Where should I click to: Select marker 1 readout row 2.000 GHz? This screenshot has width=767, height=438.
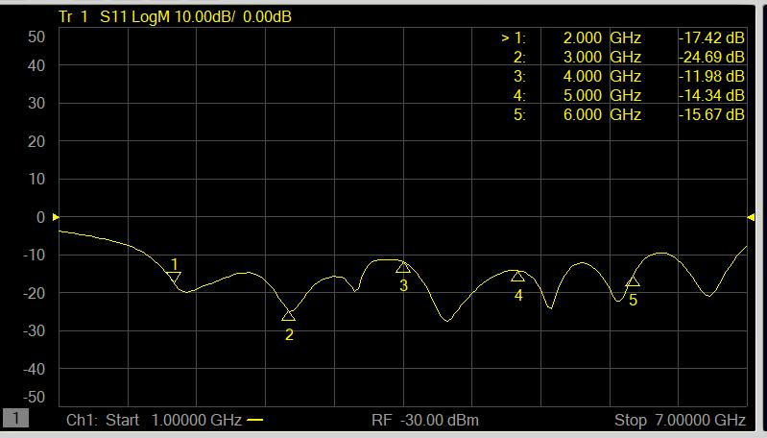click(x=623, y=37)
